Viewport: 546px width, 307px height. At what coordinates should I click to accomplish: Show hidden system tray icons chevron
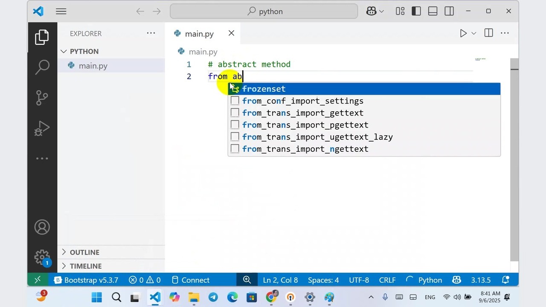tap(371, 297)
